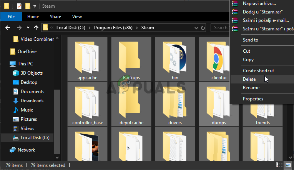Click the folder icon in title bar

(7, 6)
